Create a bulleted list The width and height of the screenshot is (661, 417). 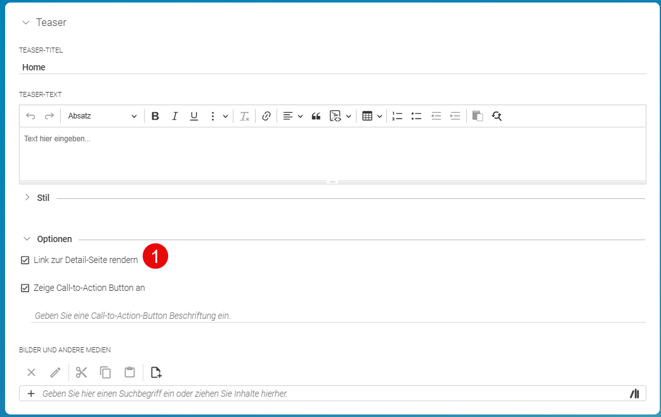pyautogui.click(x=417, y=116)
